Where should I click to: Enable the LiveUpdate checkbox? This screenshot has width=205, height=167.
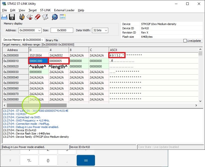point(185,41)
